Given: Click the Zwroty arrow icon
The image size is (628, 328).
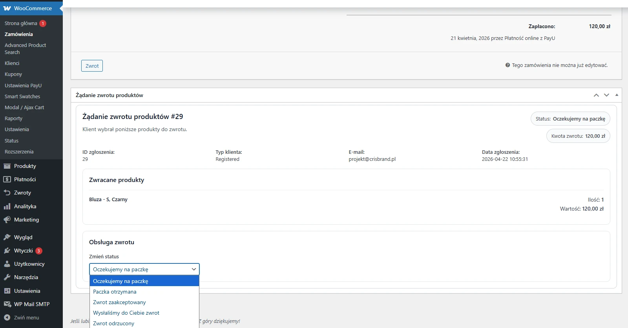Looking at the screenshot, I should pyautogui.click(x=7, y=193).
